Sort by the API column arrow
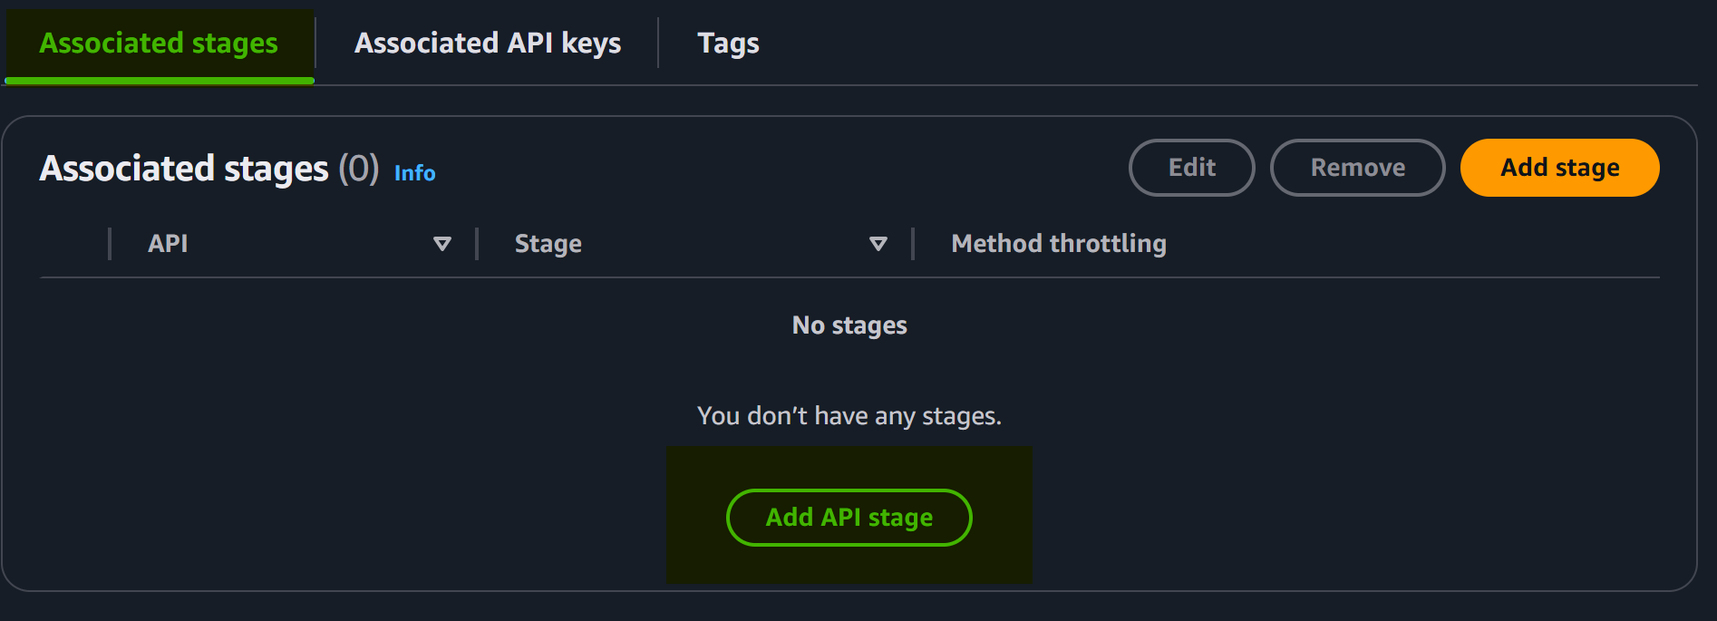Viewport: 1717px width, 621px height. [x=442, y=244]
